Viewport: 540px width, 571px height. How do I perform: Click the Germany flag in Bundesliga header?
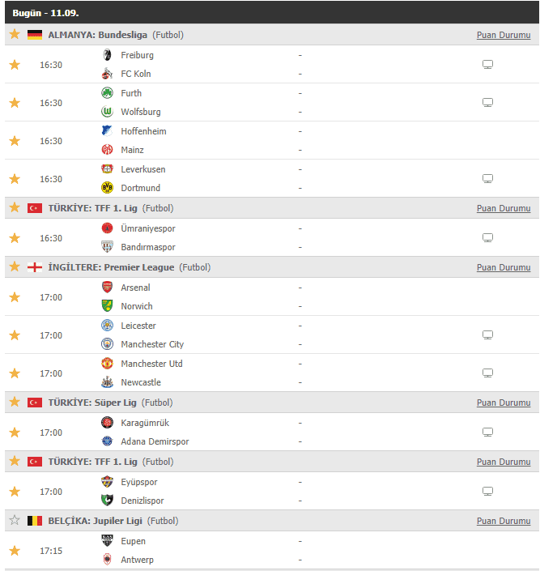35,35
